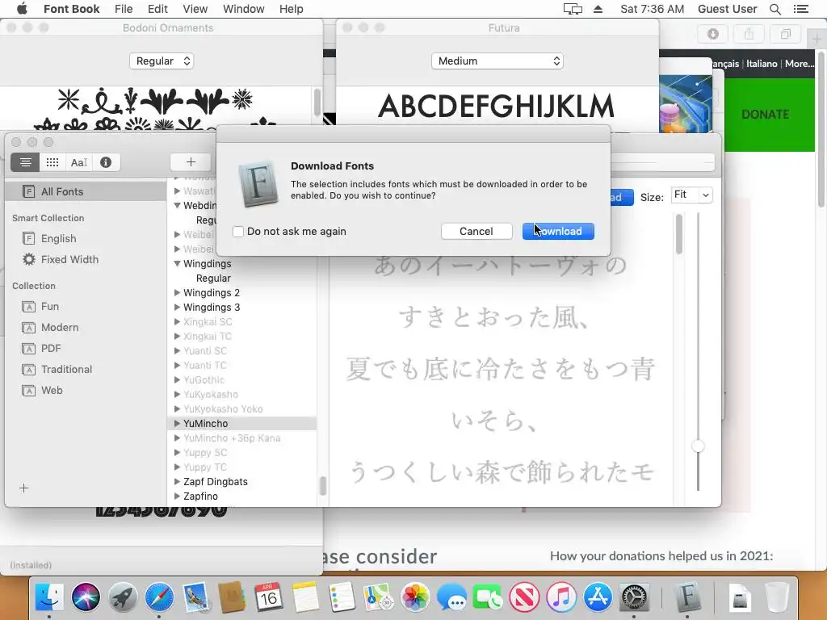Add a new collection with the sidebar plus

point(23,488)
